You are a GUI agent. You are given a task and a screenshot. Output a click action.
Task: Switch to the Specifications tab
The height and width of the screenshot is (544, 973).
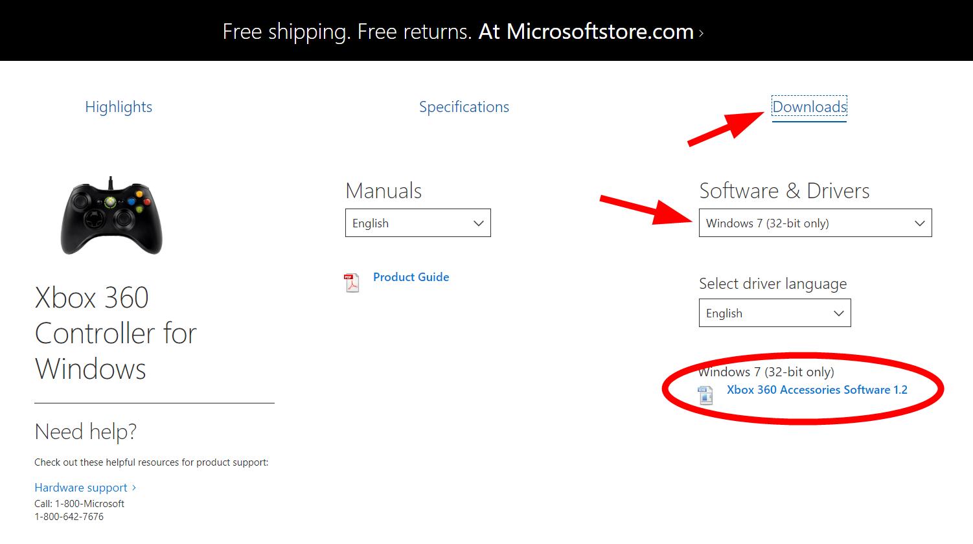464,107
